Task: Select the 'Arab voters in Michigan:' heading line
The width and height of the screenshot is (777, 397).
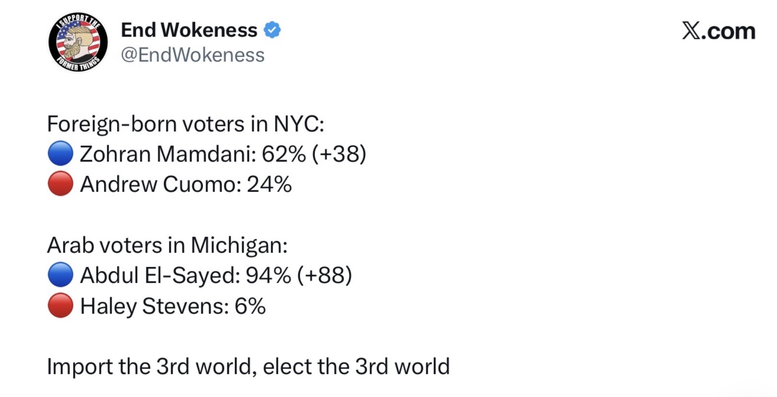Action: [x=167, y=245]
